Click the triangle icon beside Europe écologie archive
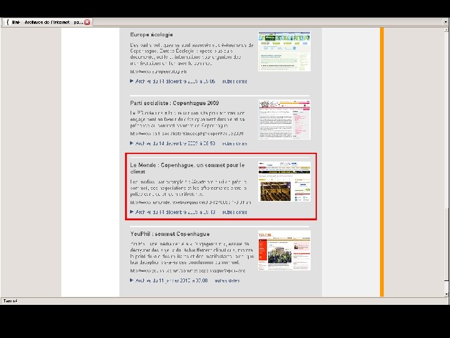This screenshot has height=338, width=450. pos(132,81)
